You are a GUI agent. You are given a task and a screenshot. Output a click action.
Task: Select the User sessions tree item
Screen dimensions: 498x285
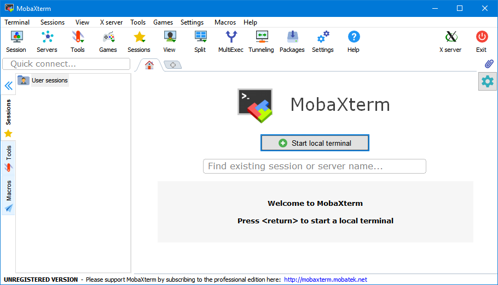43,80
